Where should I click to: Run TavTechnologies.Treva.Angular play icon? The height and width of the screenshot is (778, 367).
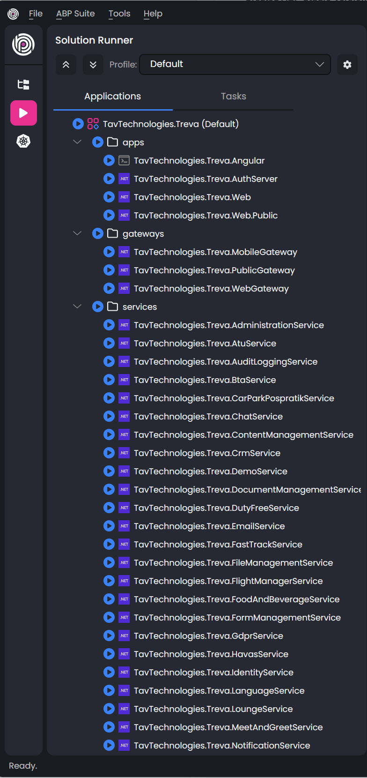click(x=109, y=160)
